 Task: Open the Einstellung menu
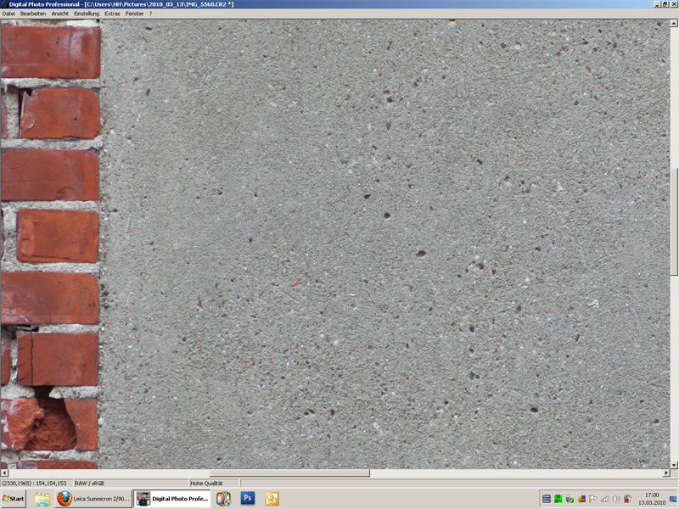click(x=87, y=14)
